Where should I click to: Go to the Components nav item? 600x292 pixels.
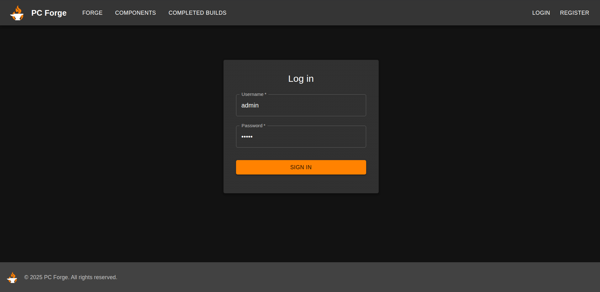pos(135,13)
